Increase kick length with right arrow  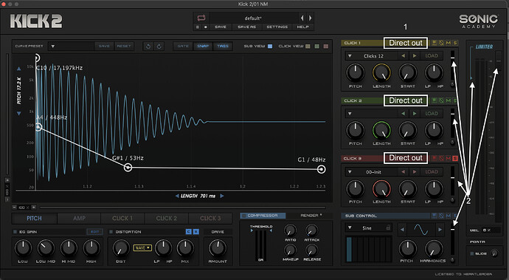[222, 196]
